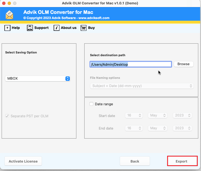Open the Buy label

(x=91, y=28)
